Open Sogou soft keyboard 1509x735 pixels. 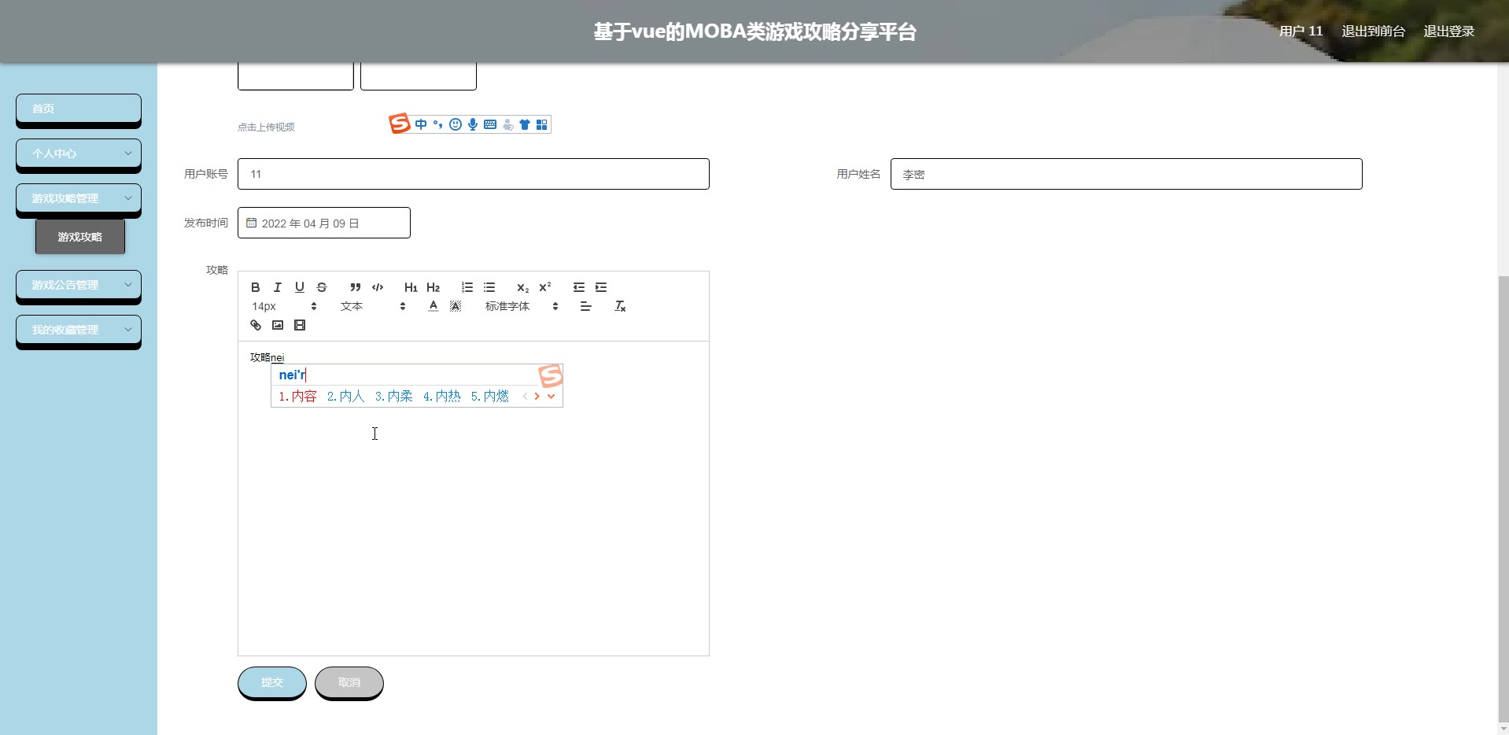[x=490, y=124]
